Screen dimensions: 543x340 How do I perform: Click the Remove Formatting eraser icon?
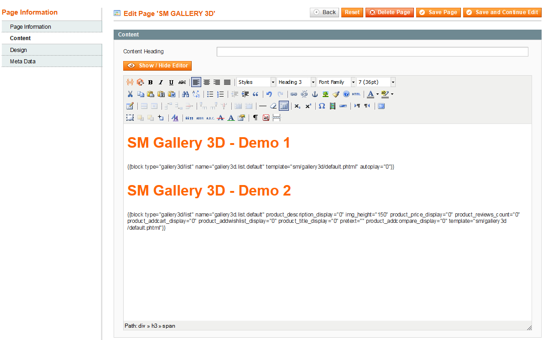(x=273, y=106)
